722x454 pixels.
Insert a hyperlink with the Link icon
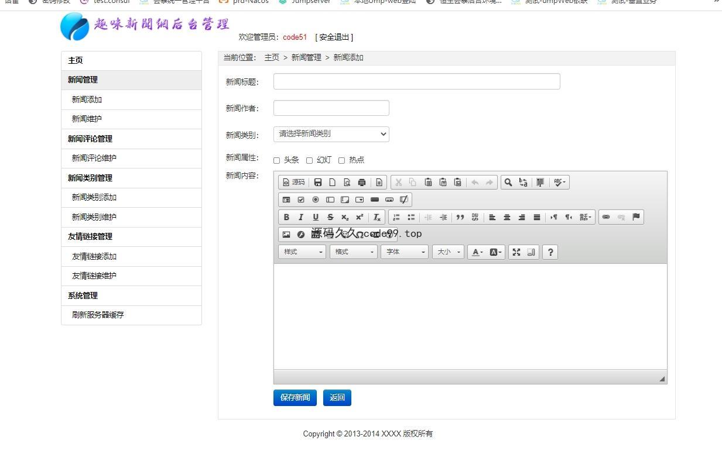tap(606, 218)
